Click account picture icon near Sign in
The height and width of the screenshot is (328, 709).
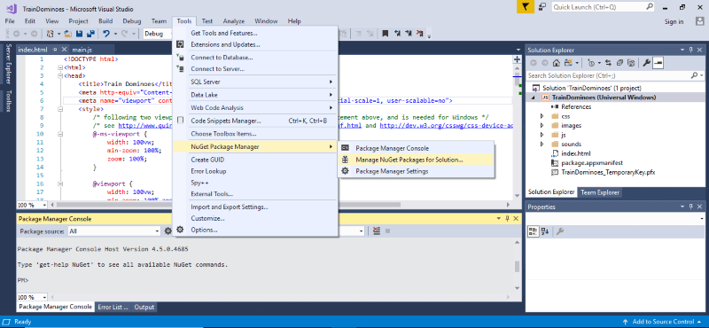coord(700,21)
